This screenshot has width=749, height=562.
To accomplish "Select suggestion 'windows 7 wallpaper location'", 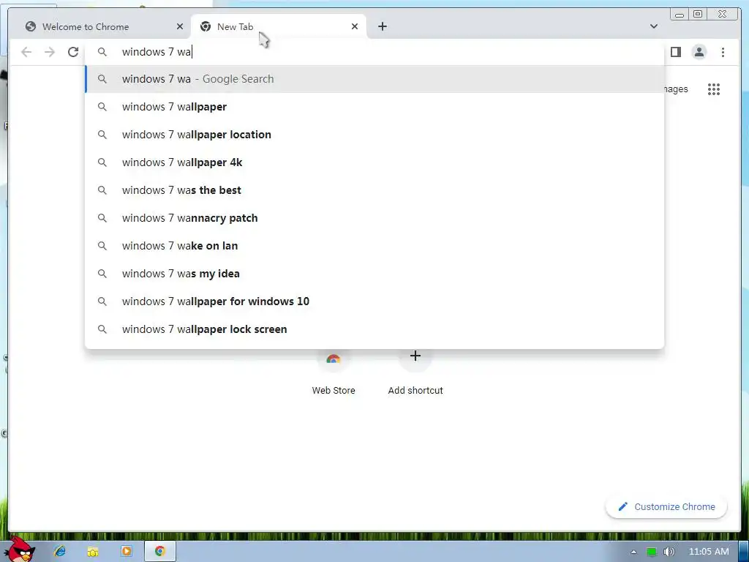I will point(374,135).
